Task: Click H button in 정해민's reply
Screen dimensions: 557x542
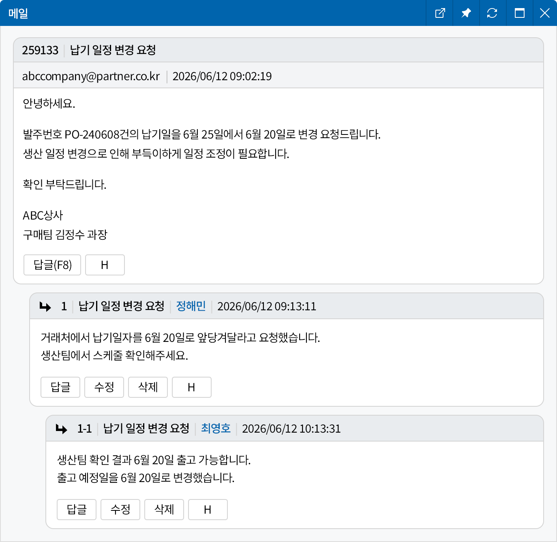Action: coord(192,387)
